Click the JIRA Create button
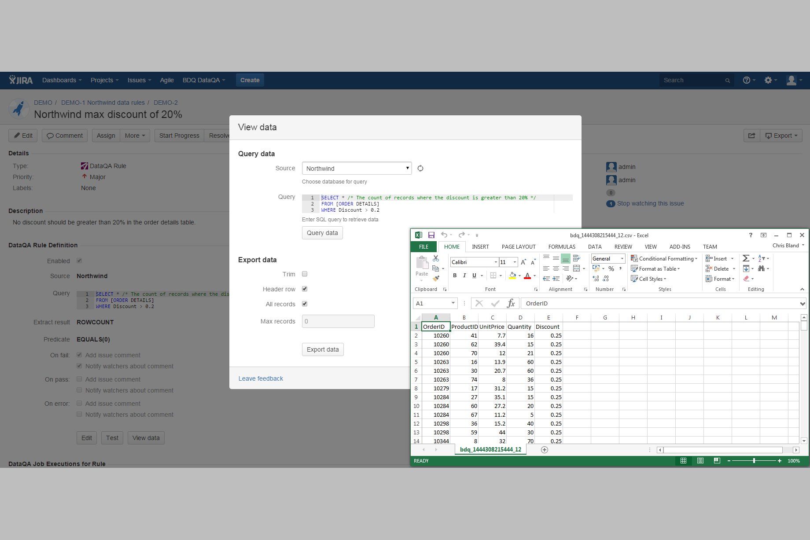 [x=250, y=80]
